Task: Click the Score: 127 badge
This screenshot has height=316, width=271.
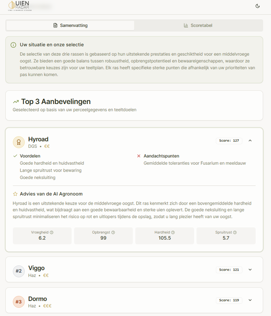Action: [x=229, y=140]
